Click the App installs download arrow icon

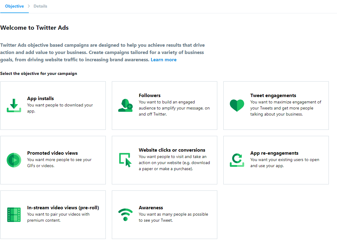pyautogui.click(x=14, y=105)
